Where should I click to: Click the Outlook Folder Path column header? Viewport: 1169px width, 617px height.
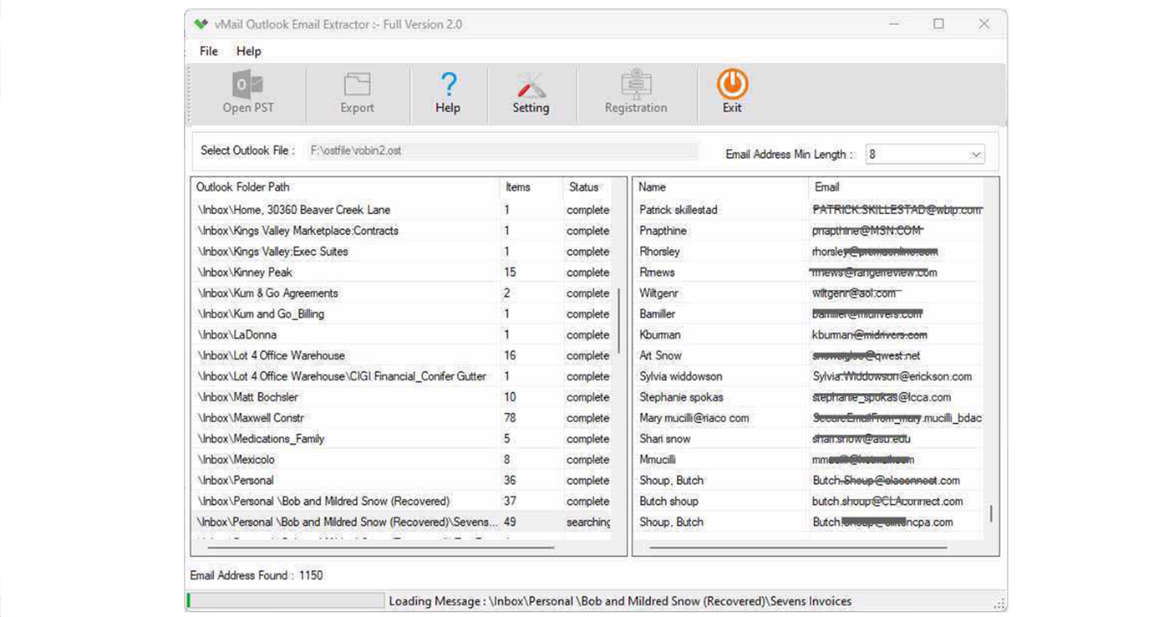[x=345, y=187]
